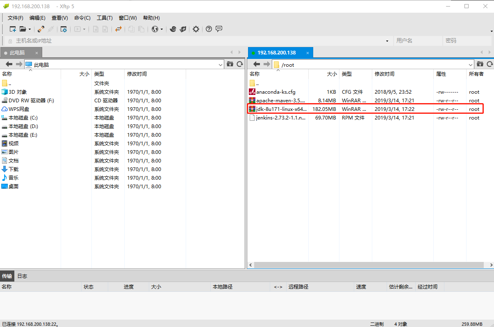Click Forward arrow in remote pane
The image size is (494, 327).
point(267,64)
